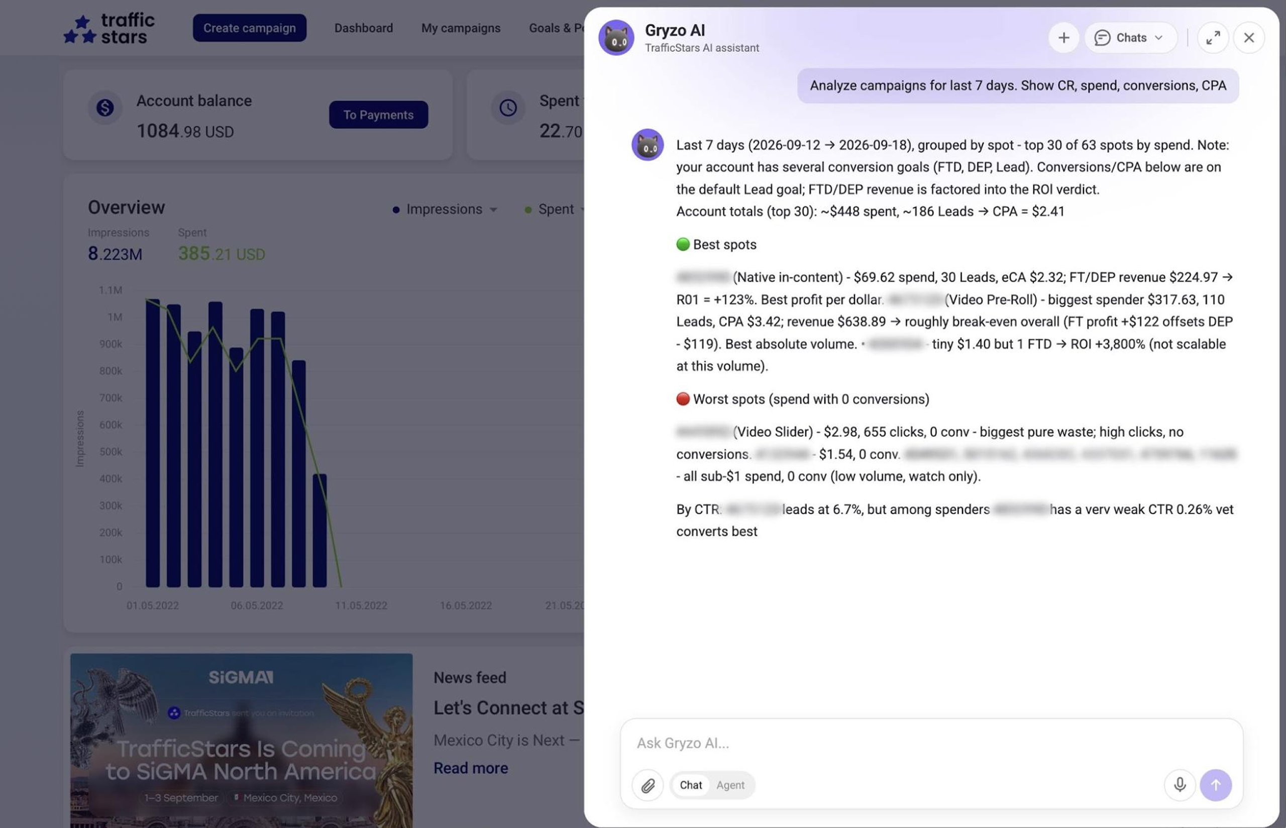This screenshot has width=1286, height=828.
Task: Click the blue dot before Impressions legend
Action: click(x=396, y=210)
